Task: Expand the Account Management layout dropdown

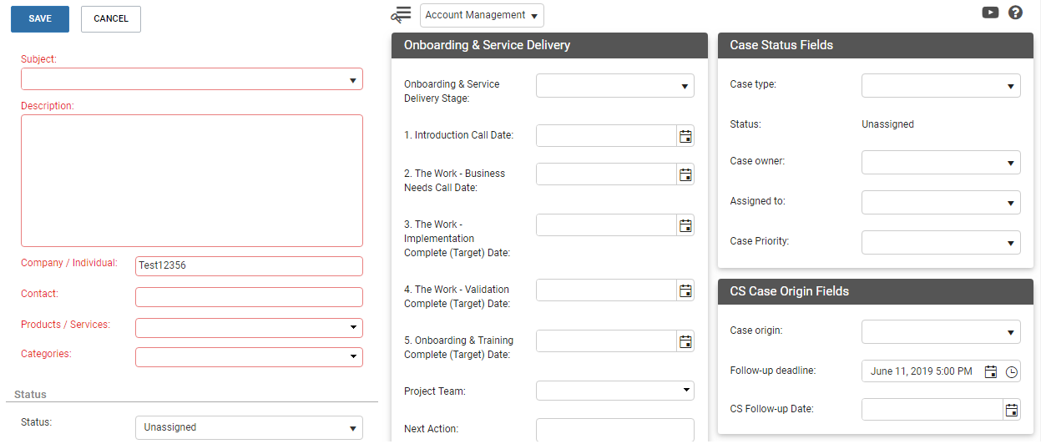Action: tap(482, 15)
